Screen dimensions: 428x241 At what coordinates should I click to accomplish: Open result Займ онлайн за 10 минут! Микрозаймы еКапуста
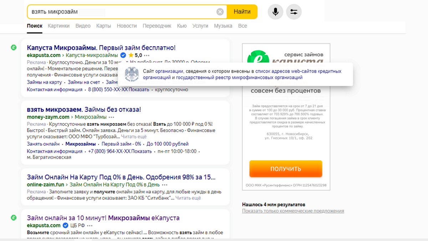coord(103,218)
